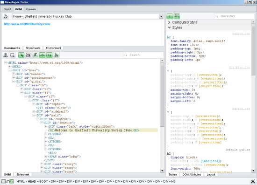Switch to the Console tab
Viewport: 257px width, 185px height.
(x=31, y=9)
